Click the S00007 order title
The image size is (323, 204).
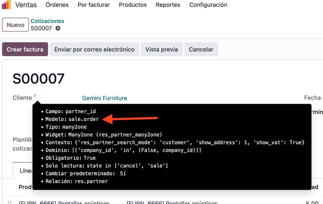point(38,79)
